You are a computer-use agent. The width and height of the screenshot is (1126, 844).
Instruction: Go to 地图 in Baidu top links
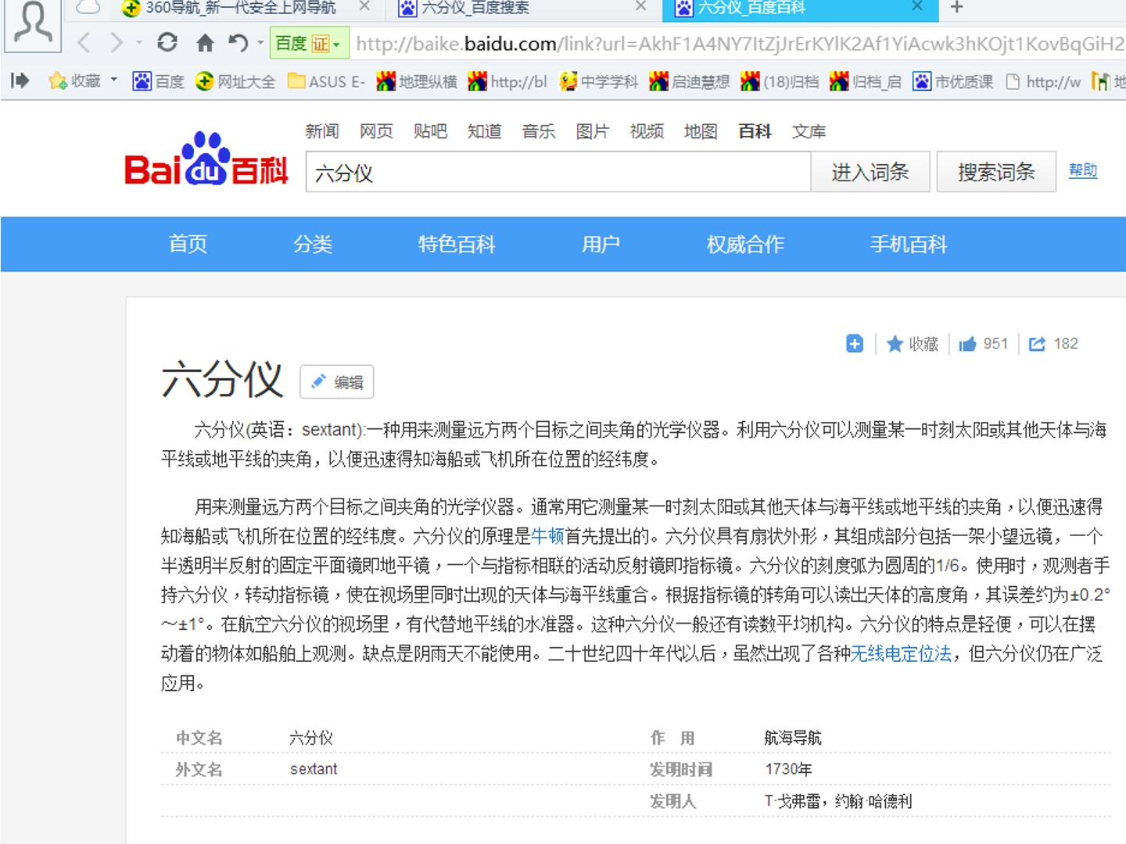click(x=701, y=131)
